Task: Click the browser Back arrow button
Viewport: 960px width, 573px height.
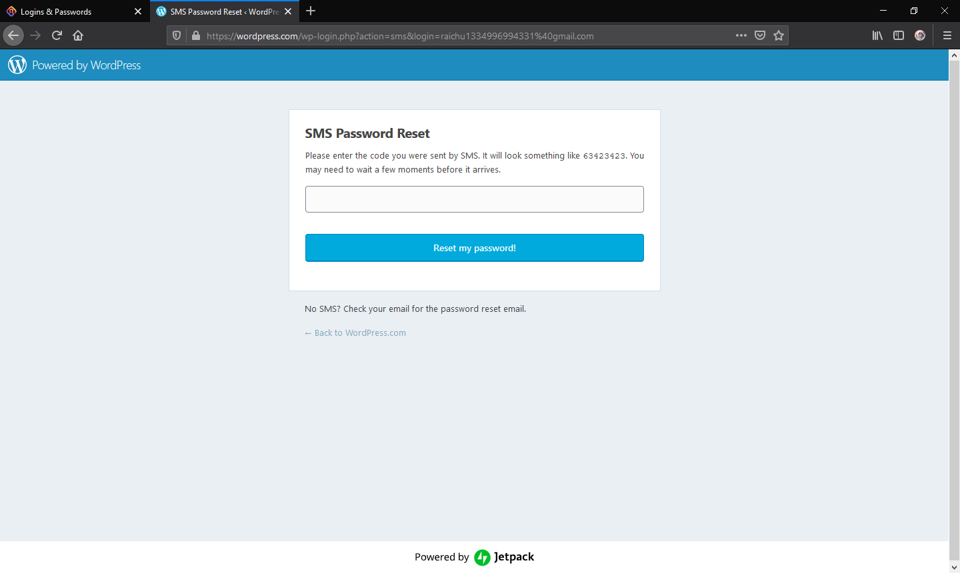Action: click(13, 35)
